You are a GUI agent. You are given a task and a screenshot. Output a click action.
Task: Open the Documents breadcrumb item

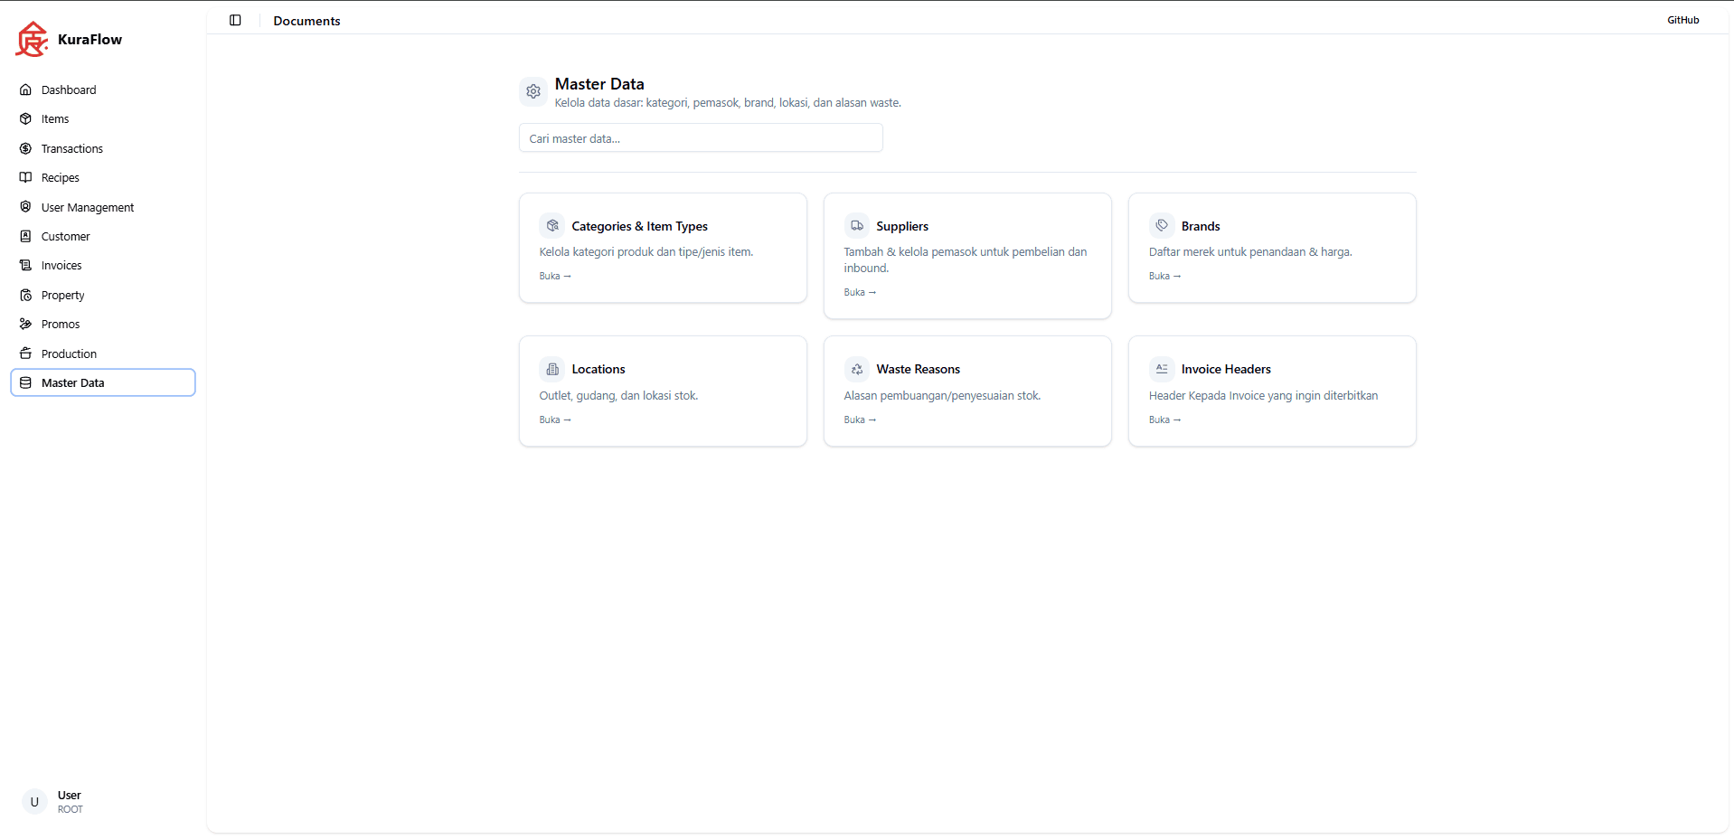click(306, 20)
